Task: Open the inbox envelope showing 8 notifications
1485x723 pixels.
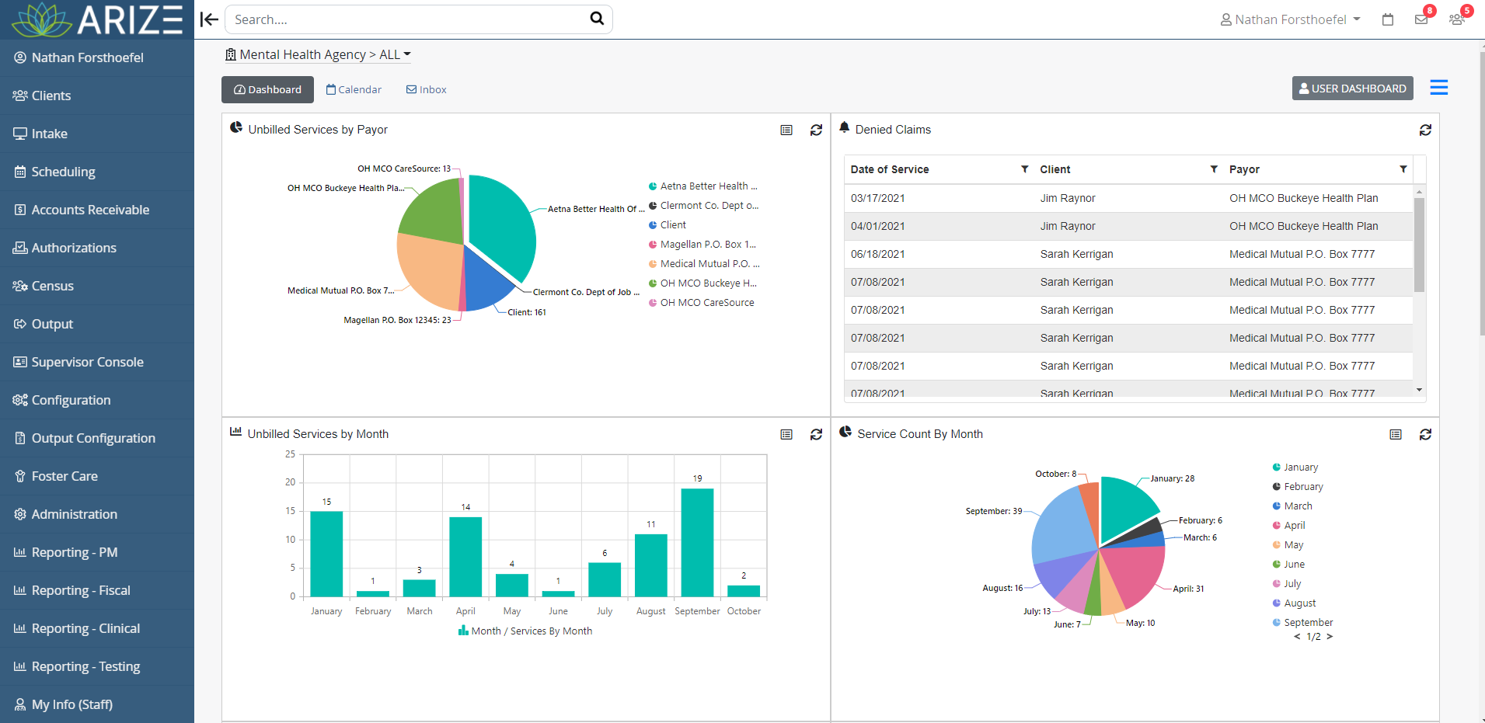Action: (1422, 19)
